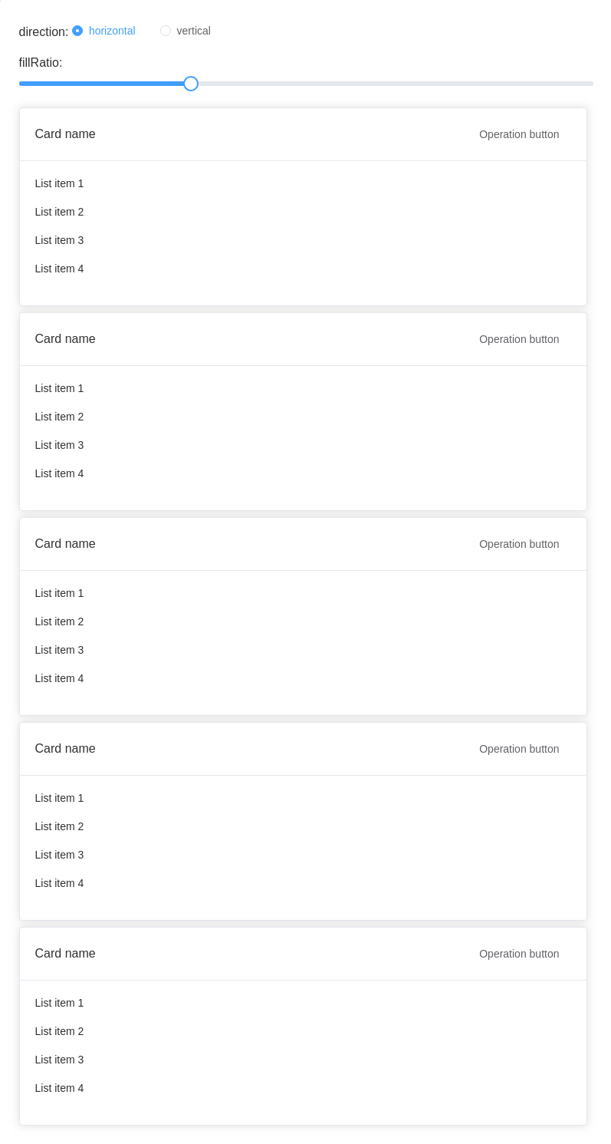Click List item 3 in the second card
The height and width of the screenshot is (1144, 611).
[x=59, y=445]
